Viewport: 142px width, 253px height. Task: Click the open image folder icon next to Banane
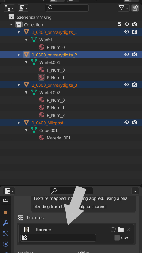click(121, 229)
